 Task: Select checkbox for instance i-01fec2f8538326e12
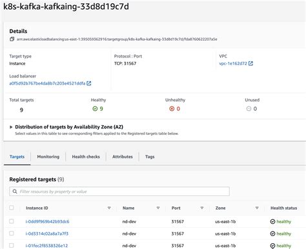pos(12,245)
